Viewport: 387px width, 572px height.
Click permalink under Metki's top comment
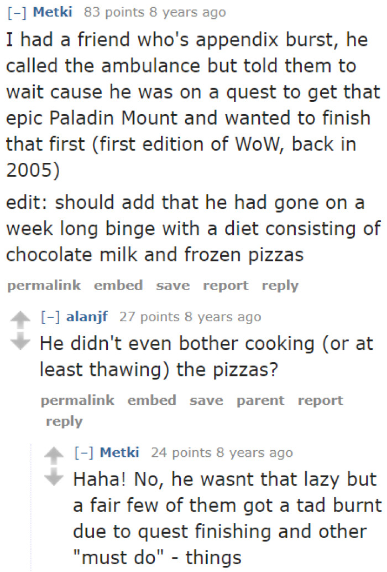(x=43, y=286)
